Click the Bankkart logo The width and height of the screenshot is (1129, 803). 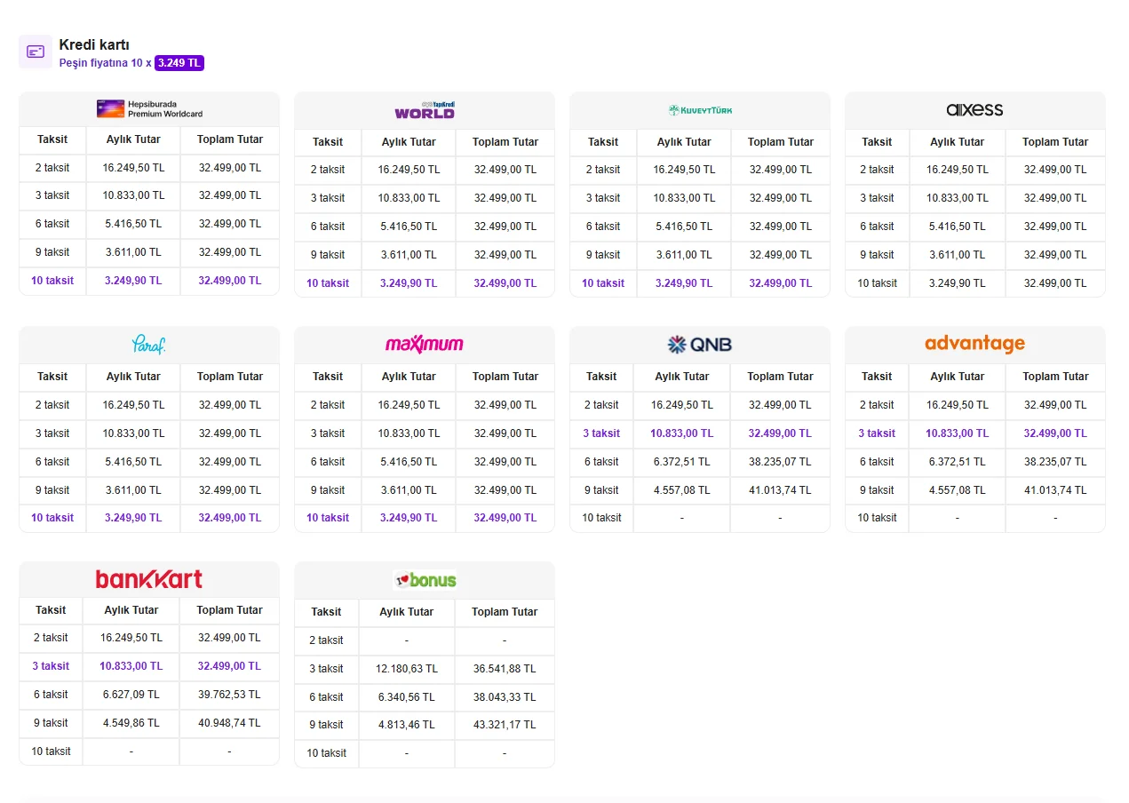149,579
